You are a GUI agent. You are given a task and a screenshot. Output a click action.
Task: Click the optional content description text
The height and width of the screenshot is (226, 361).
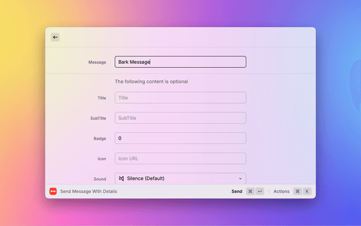(151, 81)
